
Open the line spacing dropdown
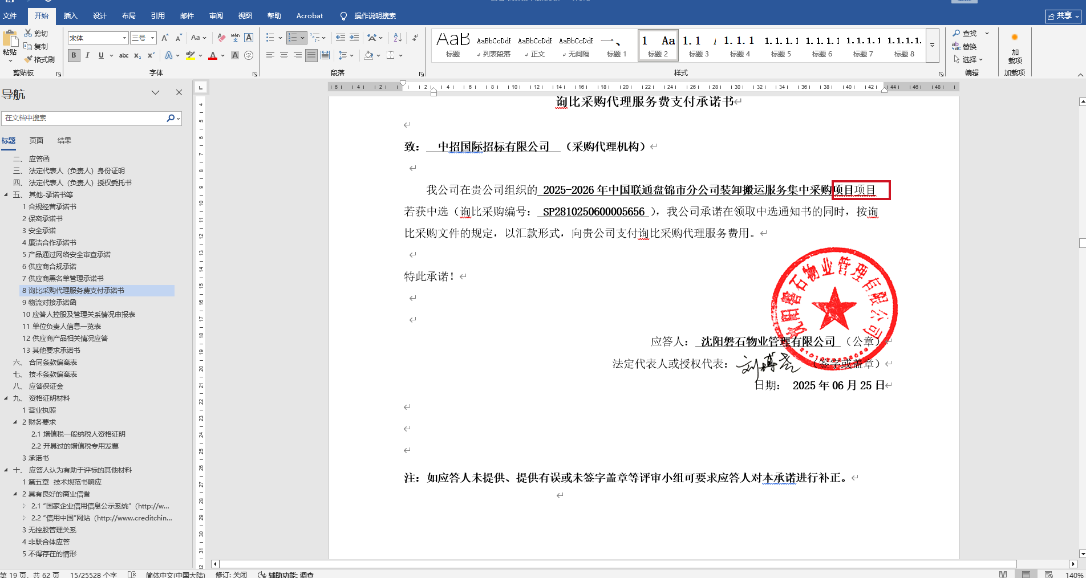tap(346, 55)
